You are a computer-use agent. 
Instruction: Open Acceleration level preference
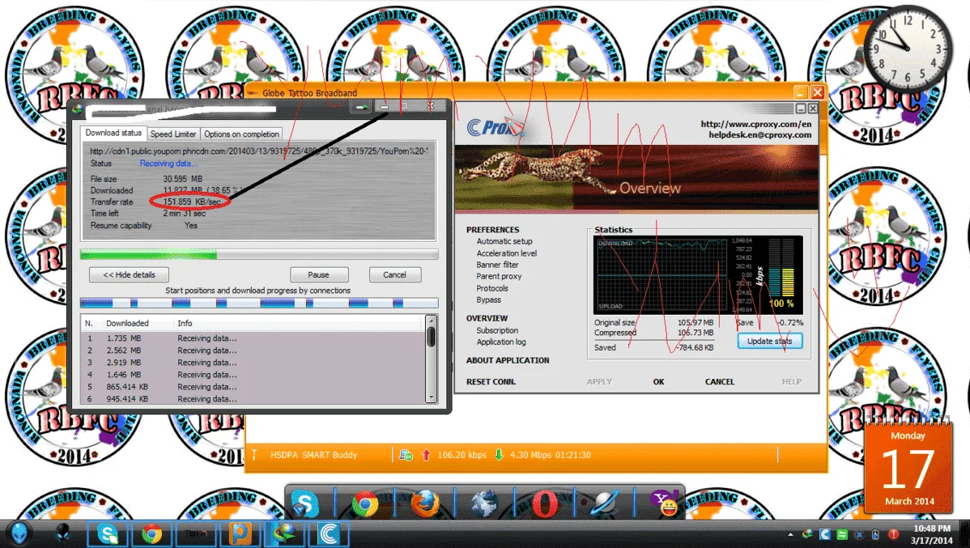point(507,253)
